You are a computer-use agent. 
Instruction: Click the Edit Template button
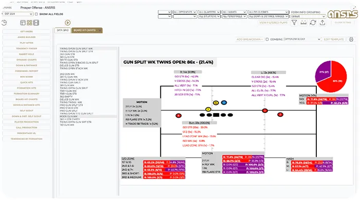point(334,39)
